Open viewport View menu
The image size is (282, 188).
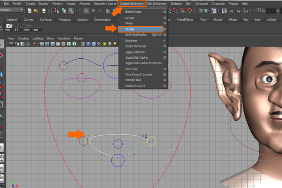[x=11, y=39]
